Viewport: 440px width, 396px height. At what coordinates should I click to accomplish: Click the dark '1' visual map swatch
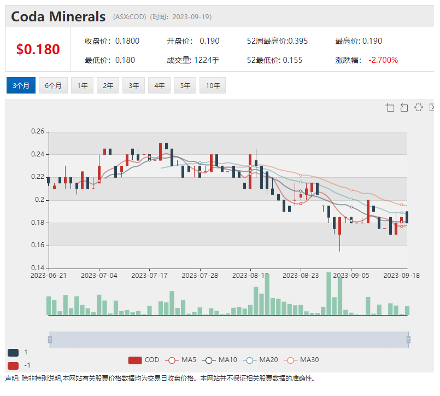click(x=13, y=353)
